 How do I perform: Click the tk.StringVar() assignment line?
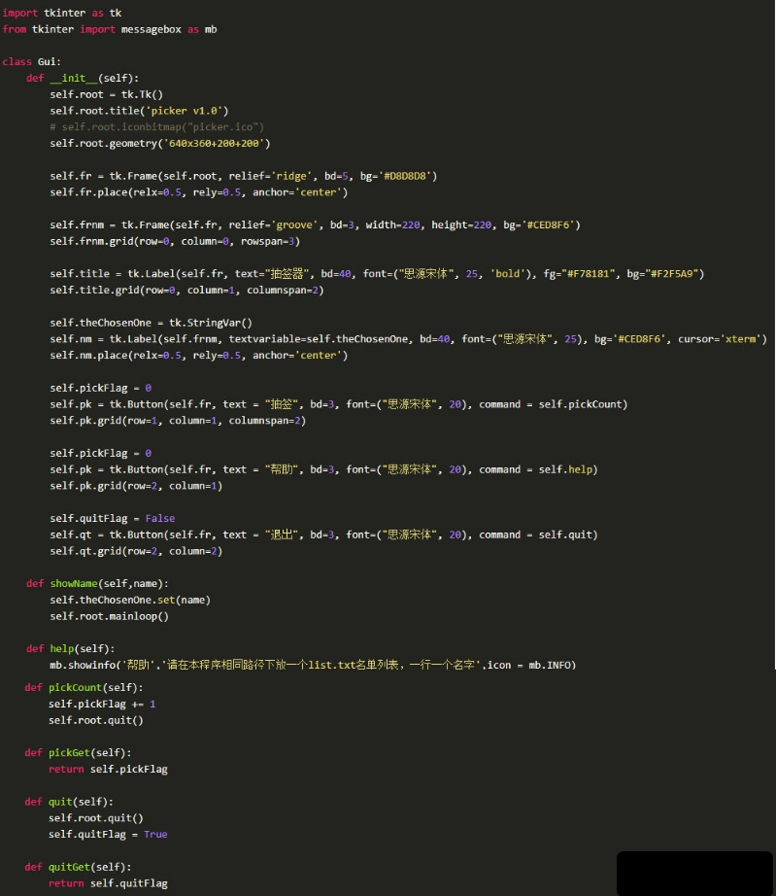point(151,323)
